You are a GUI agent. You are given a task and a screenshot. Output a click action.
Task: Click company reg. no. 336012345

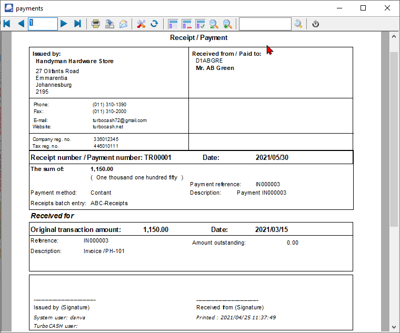click(106, 139)
